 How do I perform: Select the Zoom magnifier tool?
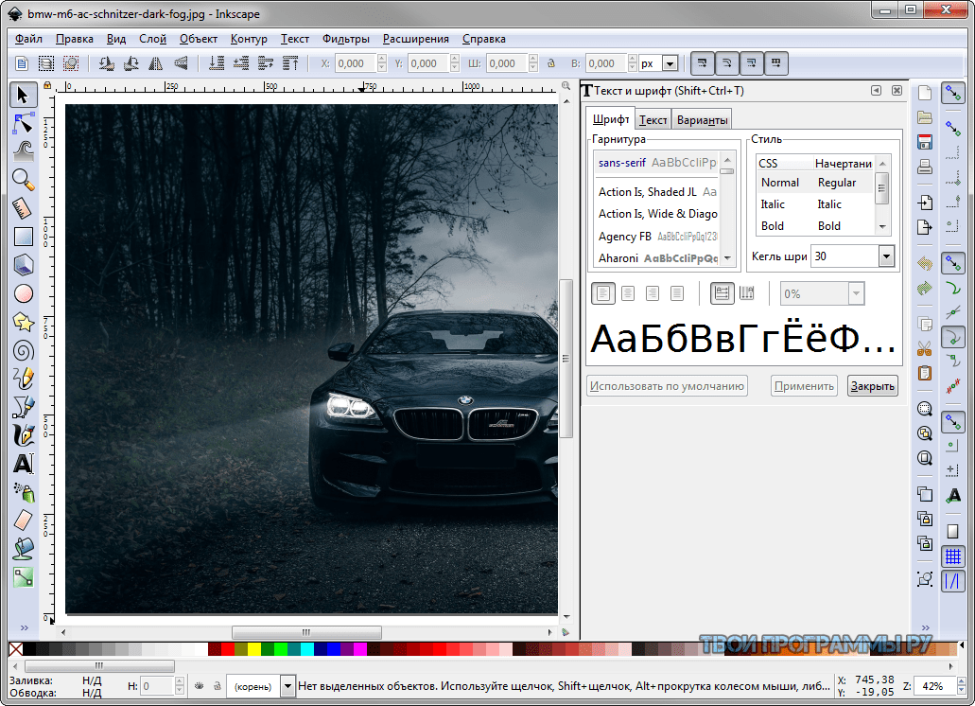[23, 180]
